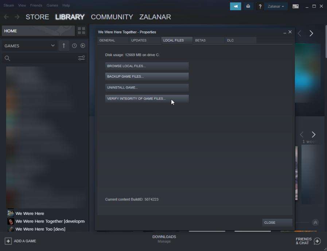This screenshot has width=327, height=251.
Task: Click the plus icon beside ADD A GAME
Action: 8,241
